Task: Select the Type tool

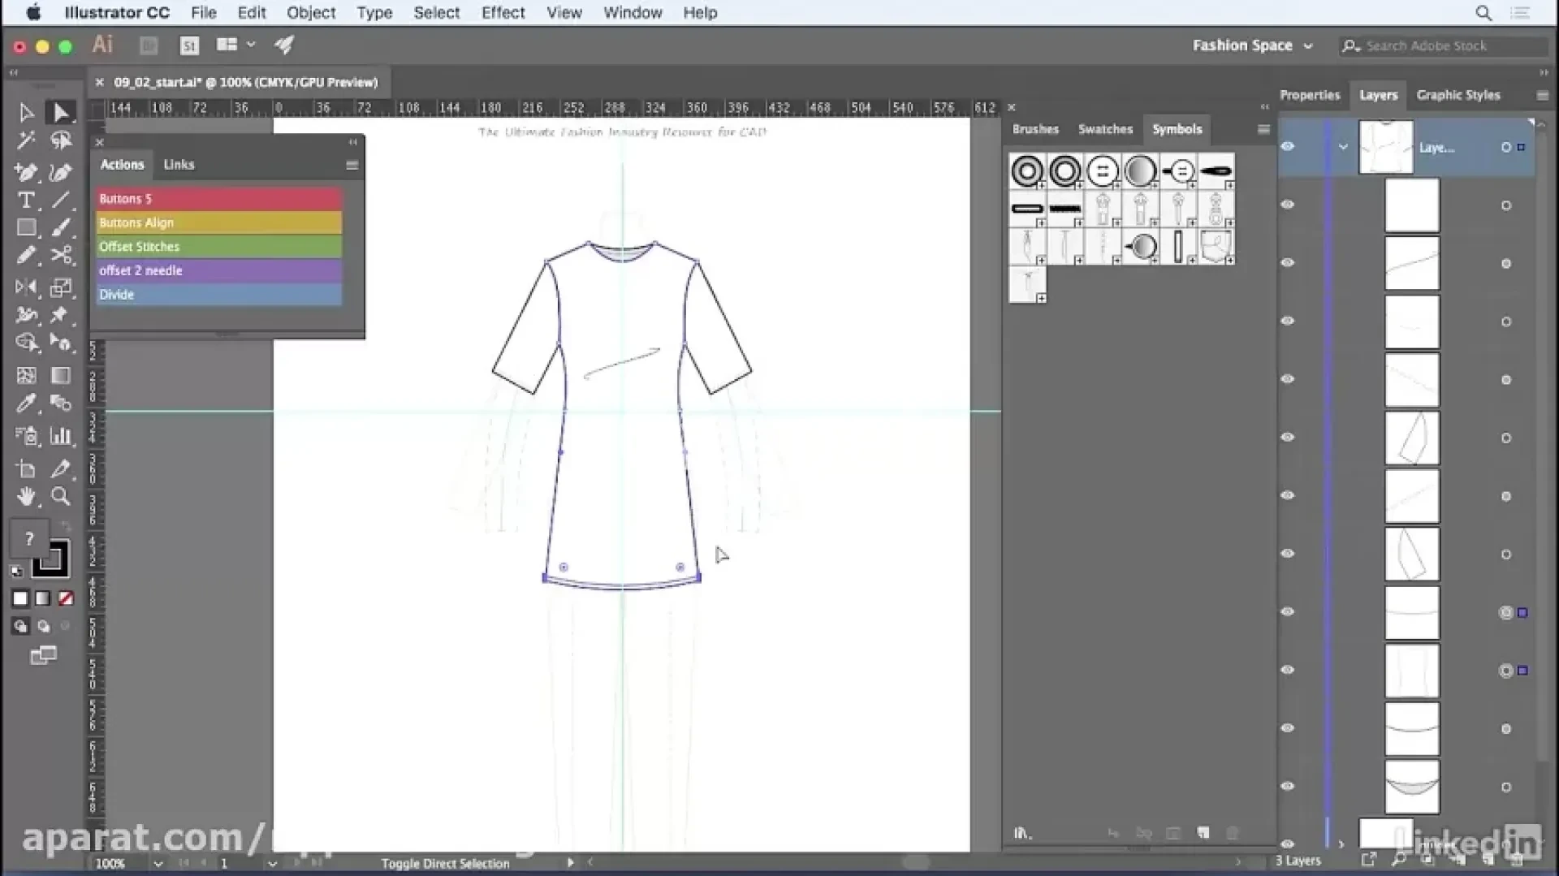Action: 26,201
